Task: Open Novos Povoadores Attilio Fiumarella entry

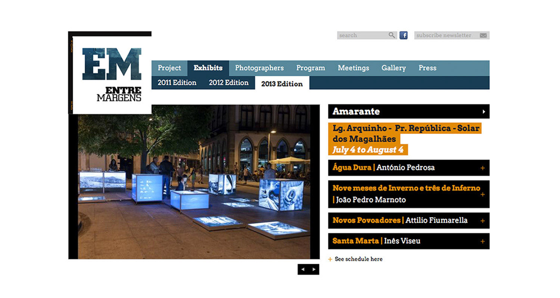Action: 409,221
